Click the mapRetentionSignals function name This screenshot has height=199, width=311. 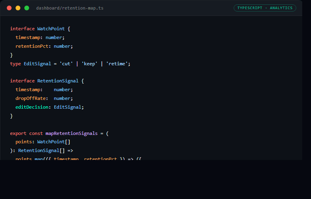tap(71, 133)
